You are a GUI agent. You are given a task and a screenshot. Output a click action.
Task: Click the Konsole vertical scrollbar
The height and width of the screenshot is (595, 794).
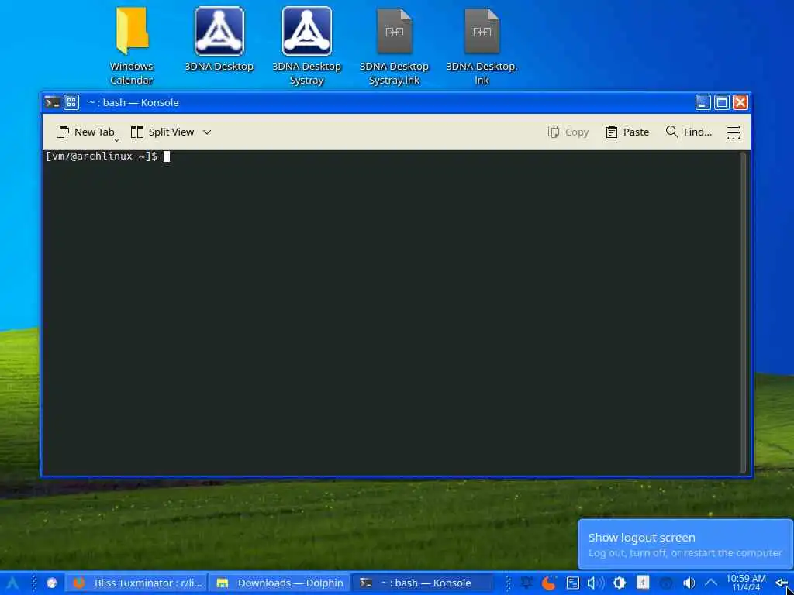pyautogui.click(x=743, y=312)
